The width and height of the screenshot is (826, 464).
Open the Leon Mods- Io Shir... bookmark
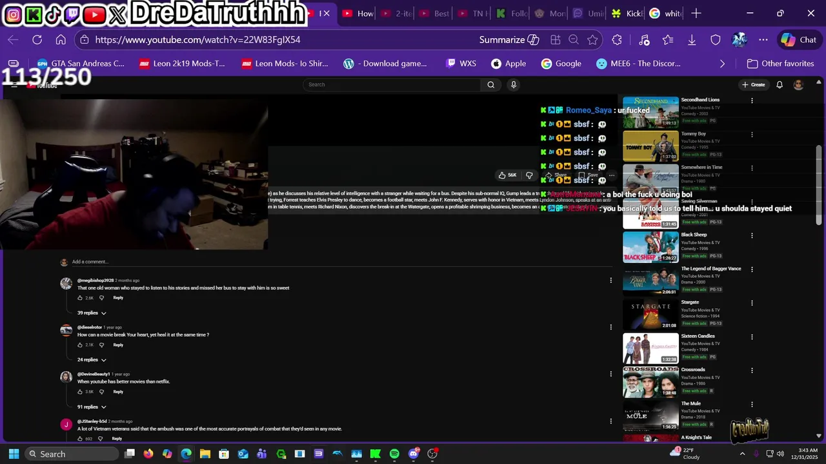[285, 64]
